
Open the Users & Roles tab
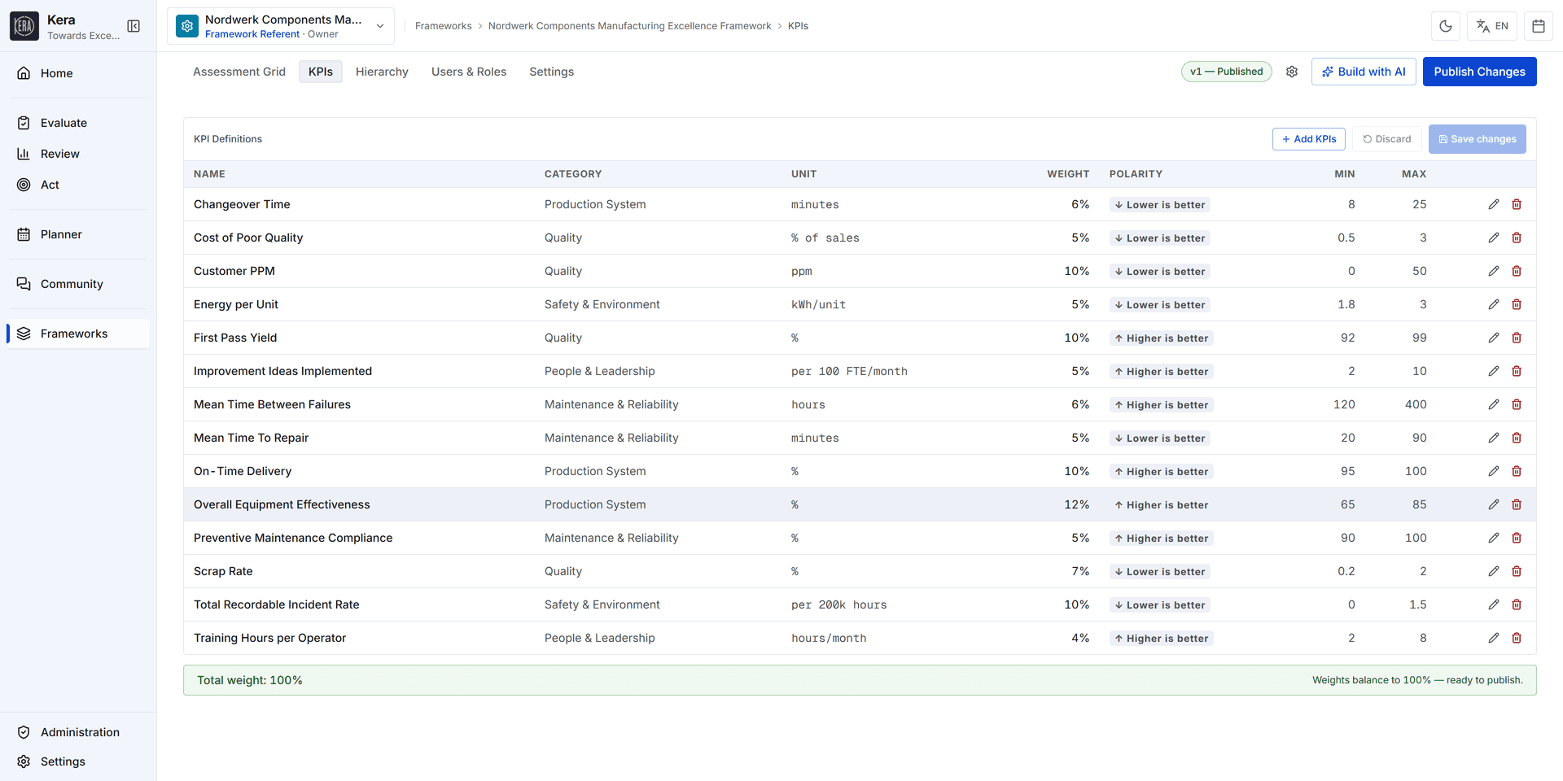tap(469, 72)
